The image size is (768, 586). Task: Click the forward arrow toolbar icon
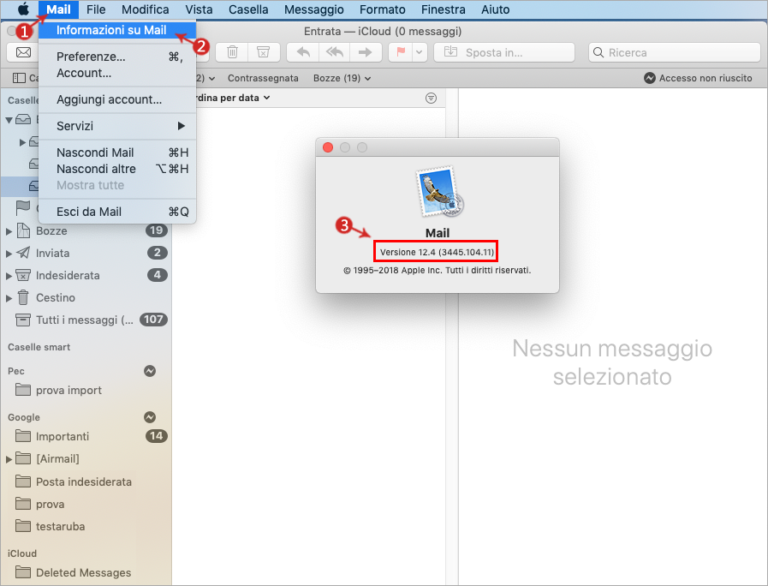(365, 52)
